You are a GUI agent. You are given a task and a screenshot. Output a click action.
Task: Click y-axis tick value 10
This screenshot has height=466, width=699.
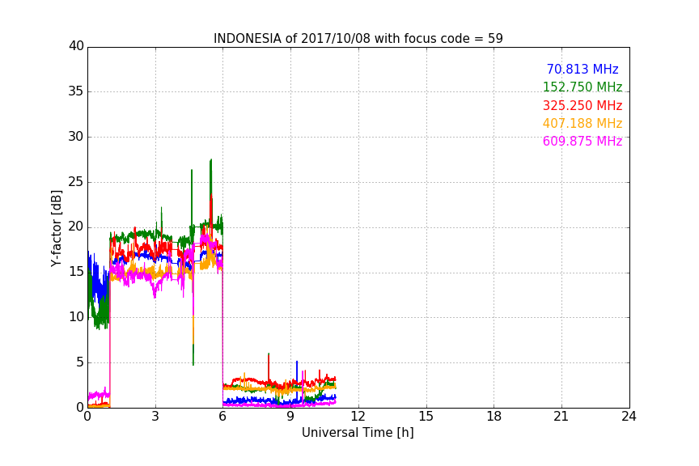76,317
